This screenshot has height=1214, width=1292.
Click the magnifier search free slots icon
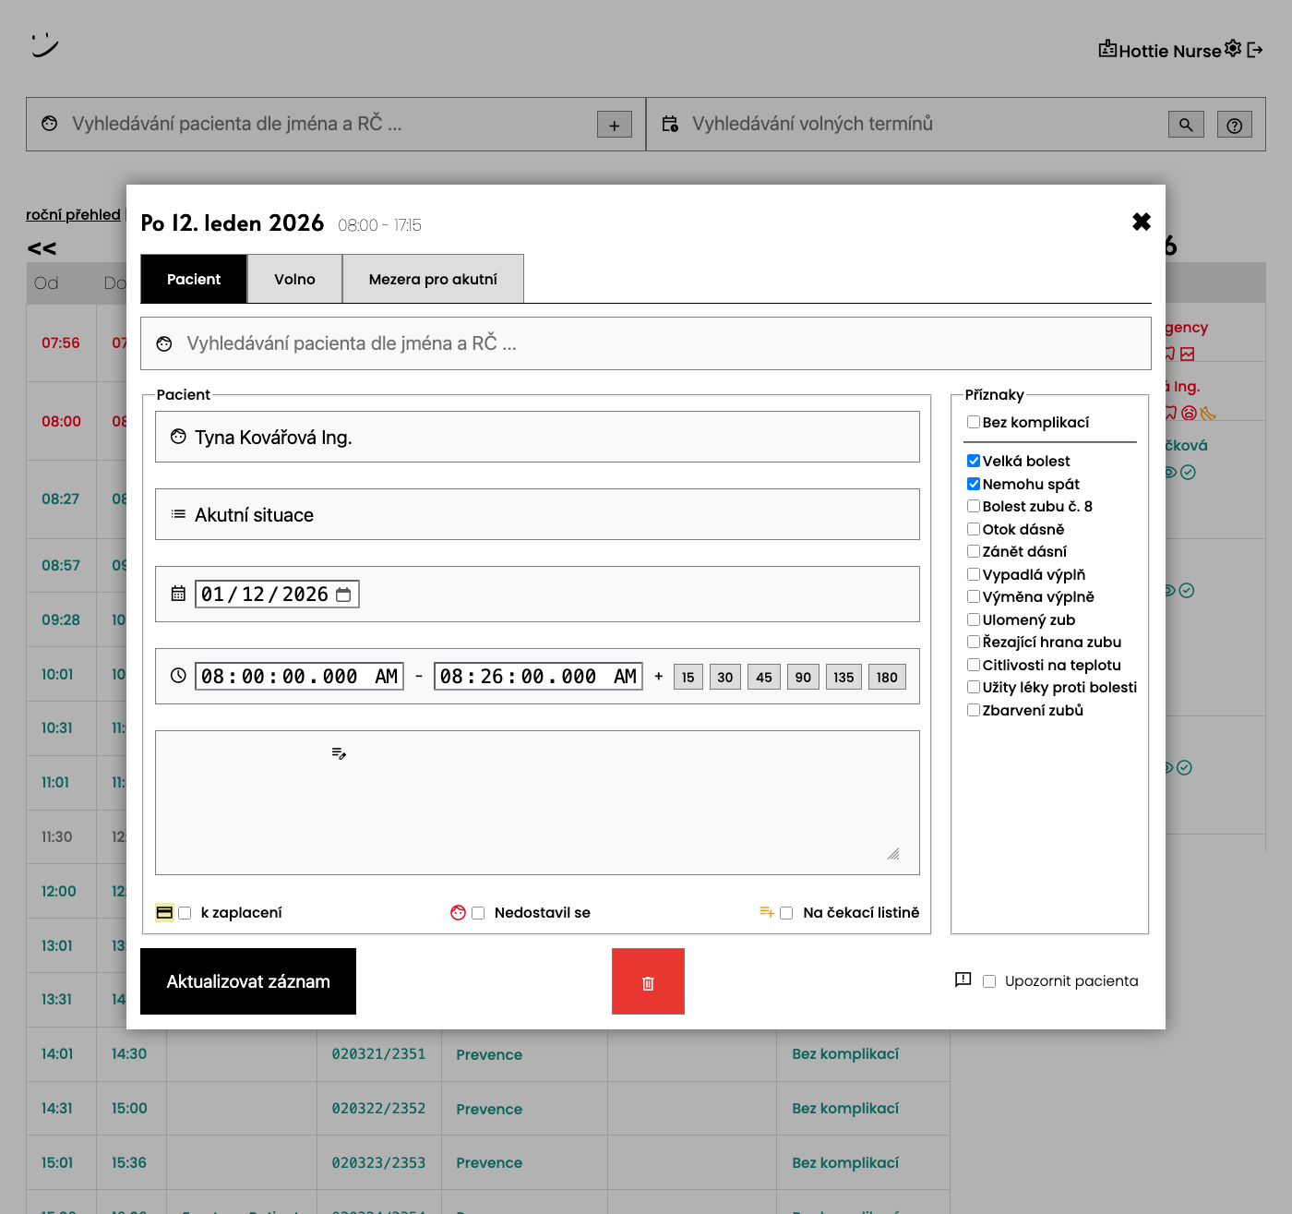tap(1186, 125)
